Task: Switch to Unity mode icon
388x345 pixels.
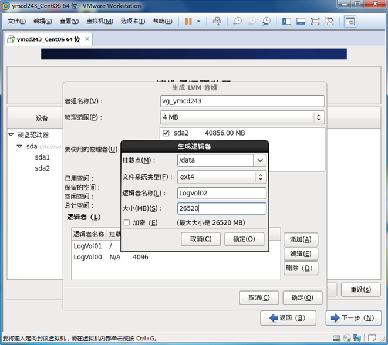Action: click(x=329, y=21)
